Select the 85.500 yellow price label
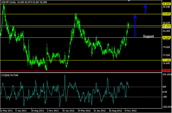 coord(166,4)
